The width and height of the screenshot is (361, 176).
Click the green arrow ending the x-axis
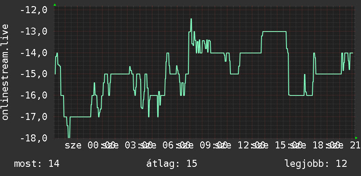356,138
